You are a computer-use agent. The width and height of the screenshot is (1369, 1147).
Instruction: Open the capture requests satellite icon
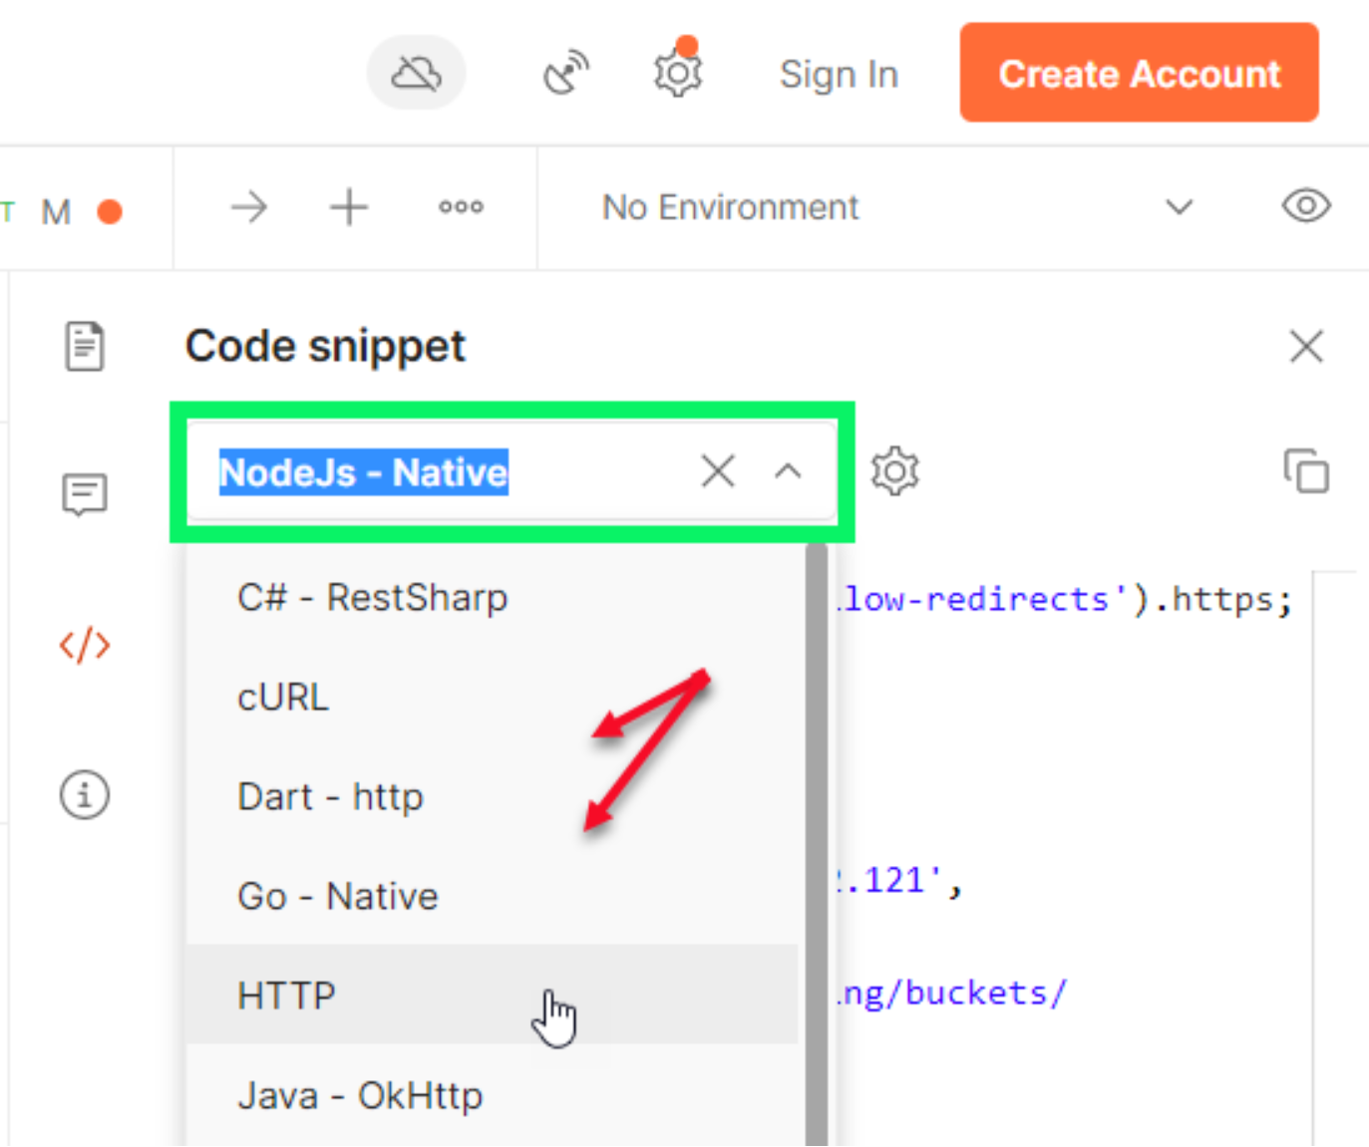point(566,73)
